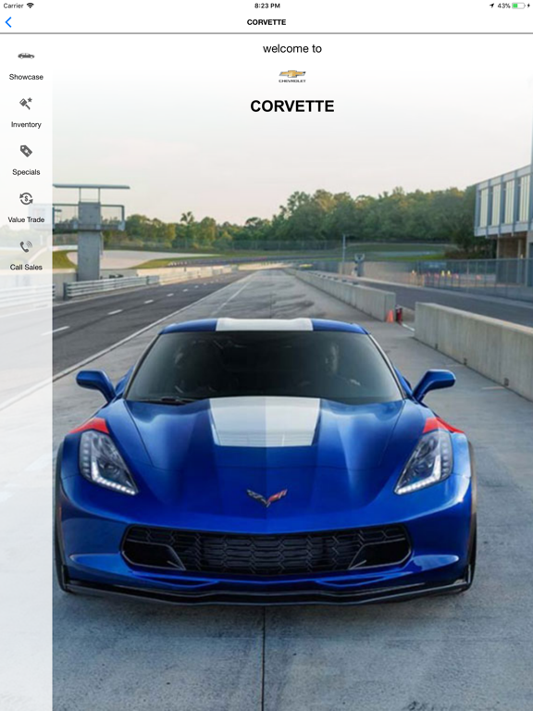Viewport: 533px width, 711px height.
Task: Open Specials via the price tag icon
Action: click(x=26, y=151)
